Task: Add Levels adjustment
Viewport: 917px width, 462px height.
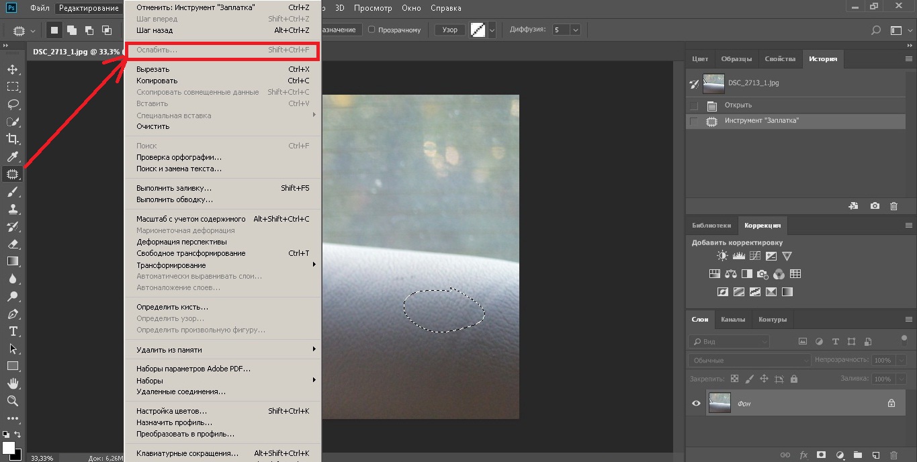Action: (738, 256)
